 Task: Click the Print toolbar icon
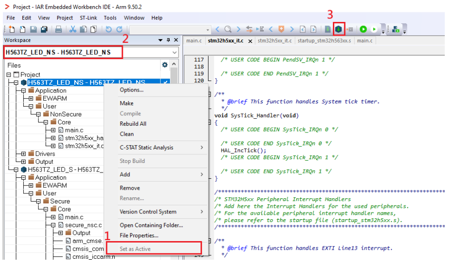tap(59, 29)
